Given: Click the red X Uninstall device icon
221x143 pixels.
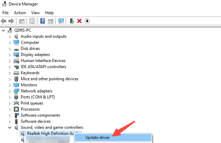Looking at the screenshot, I should click(79, 21).
